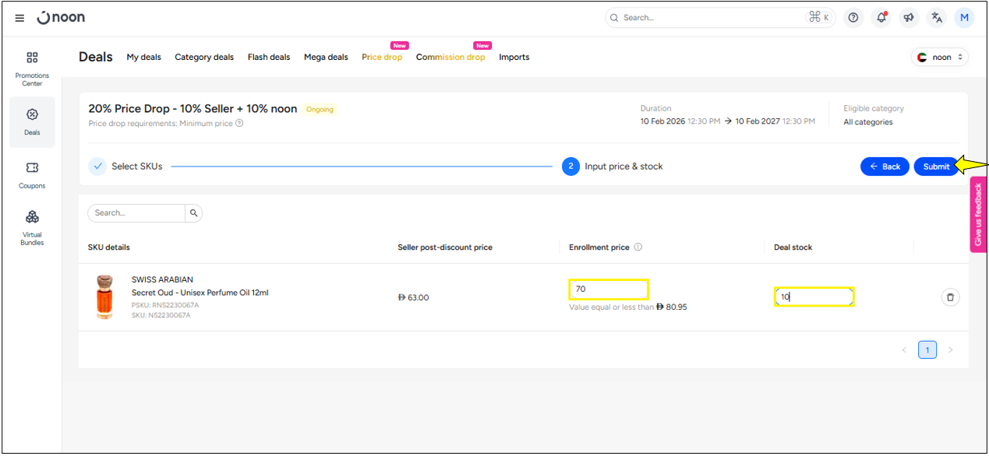Open the notifications bell

[x=881, y=18]
